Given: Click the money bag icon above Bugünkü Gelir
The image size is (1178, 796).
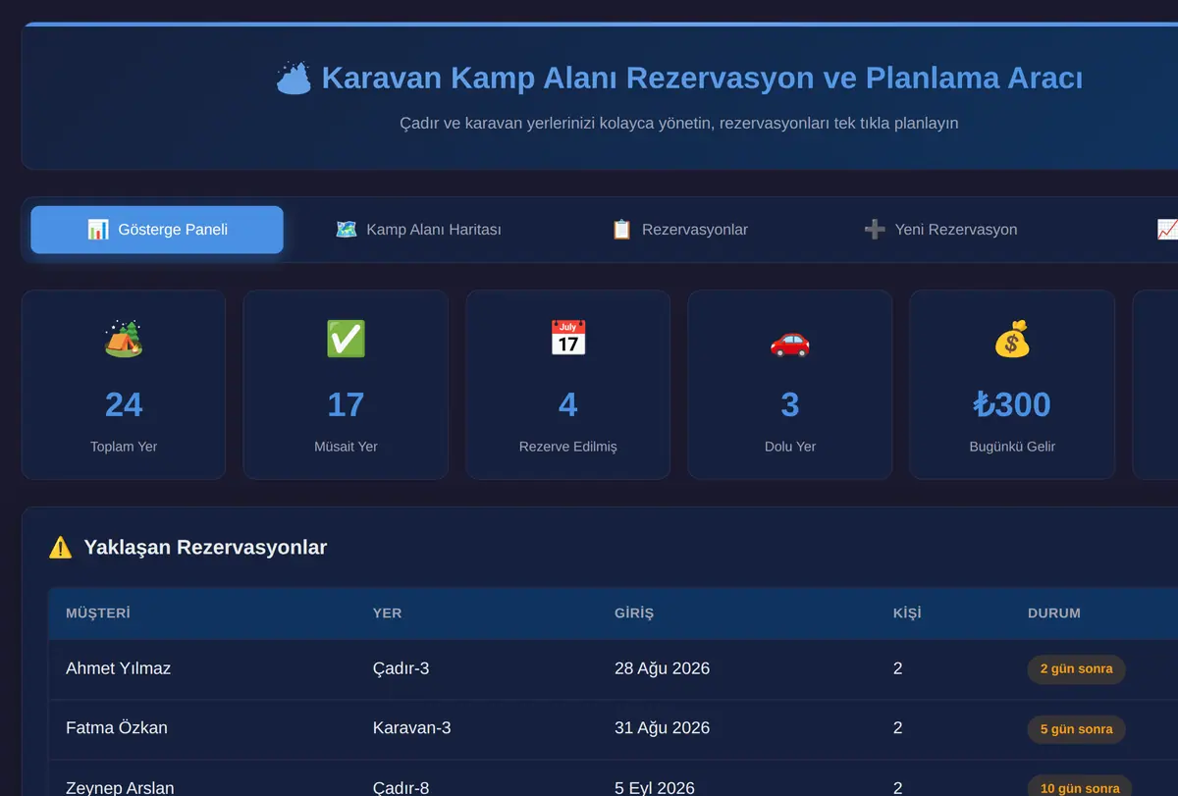Looking at the screenshot, I should click(x=1012, y=339).
